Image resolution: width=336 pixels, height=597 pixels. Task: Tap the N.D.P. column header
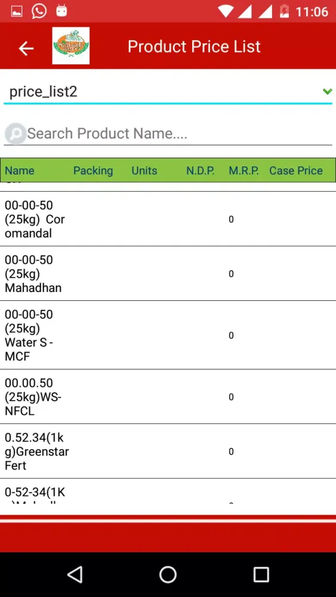(201, 171)
